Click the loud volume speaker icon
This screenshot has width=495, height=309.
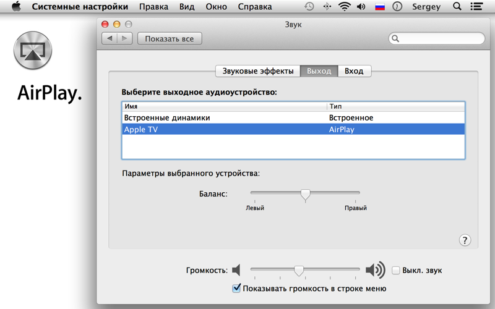pos(376,270)
